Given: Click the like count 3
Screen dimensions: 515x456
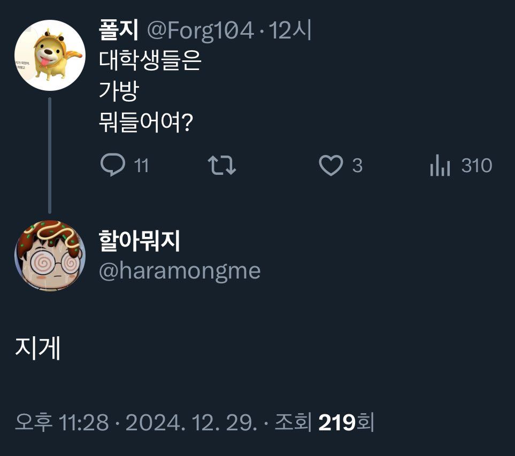Looking at the screenshot, I should coord(357,166).
